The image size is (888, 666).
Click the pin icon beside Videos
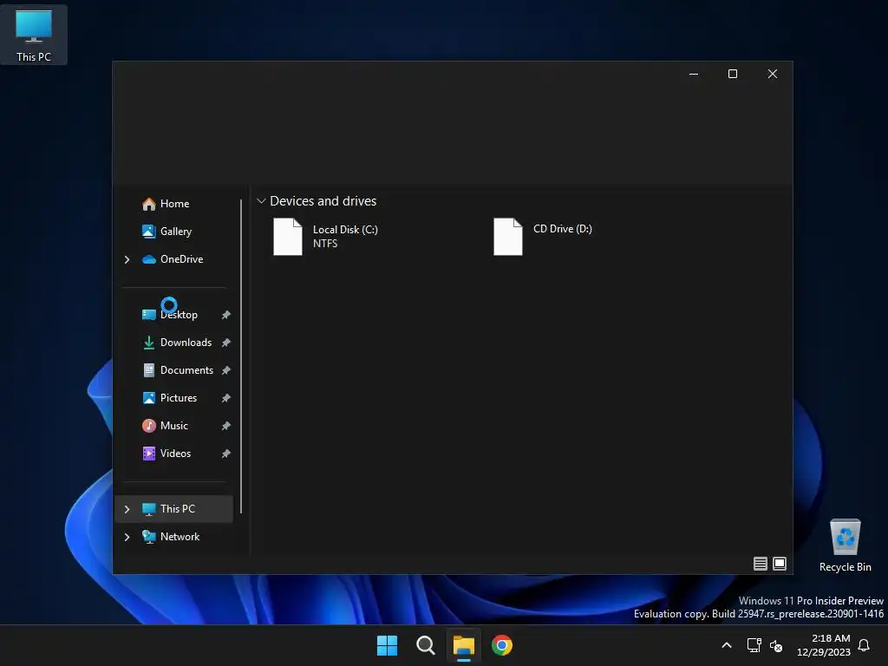[x=226, y=454]
